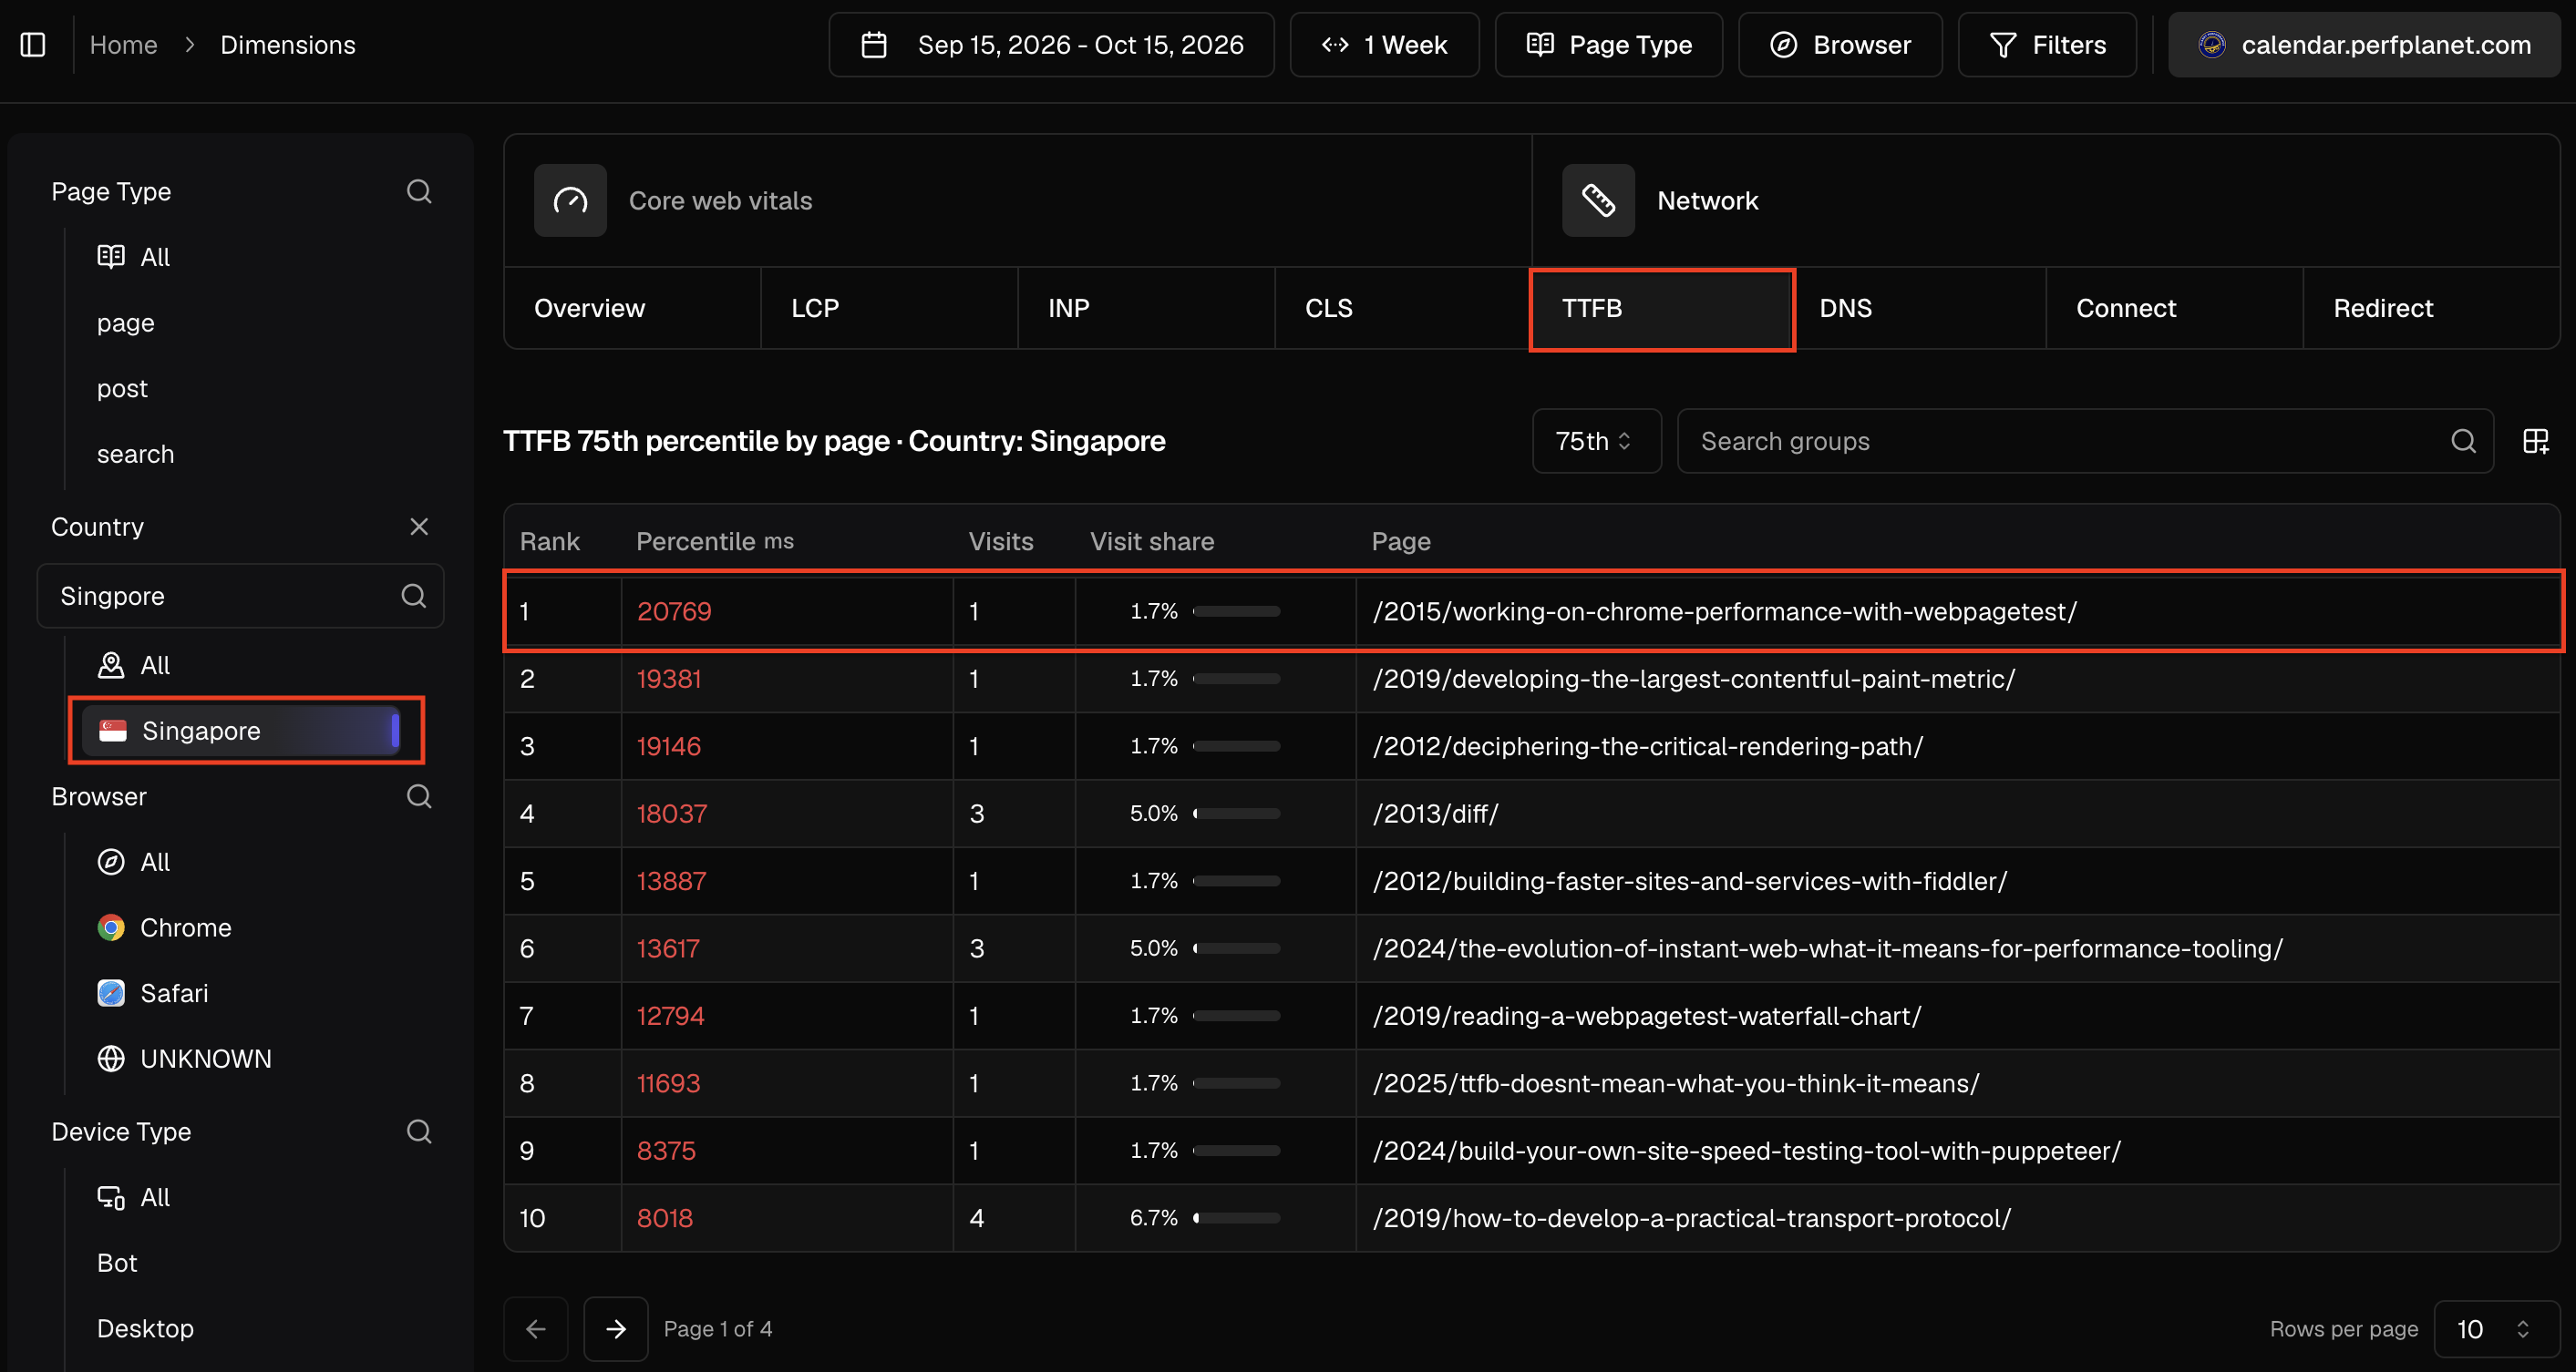Click the previous page arrow button
Image resolution: width=2576 pixels, height=1372 pixels.
coord(536,1328)
